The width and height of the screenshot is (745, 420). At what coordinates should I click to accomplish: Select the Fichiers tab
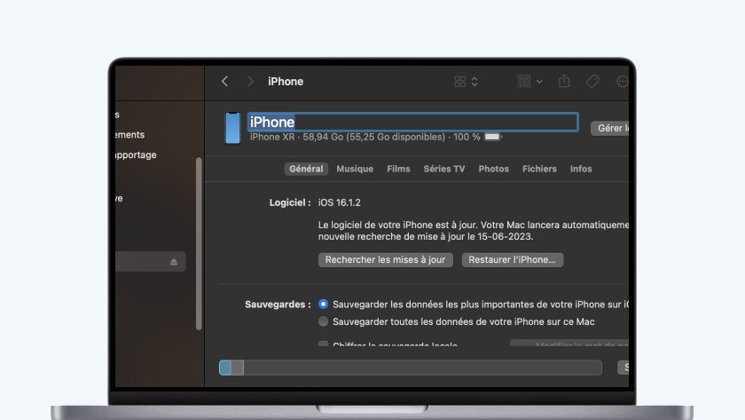tap(539, 169)
